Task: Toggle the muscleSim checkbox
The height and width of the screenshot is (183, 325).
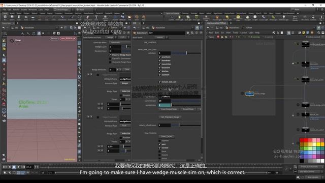Action: (x=159, y=64)
